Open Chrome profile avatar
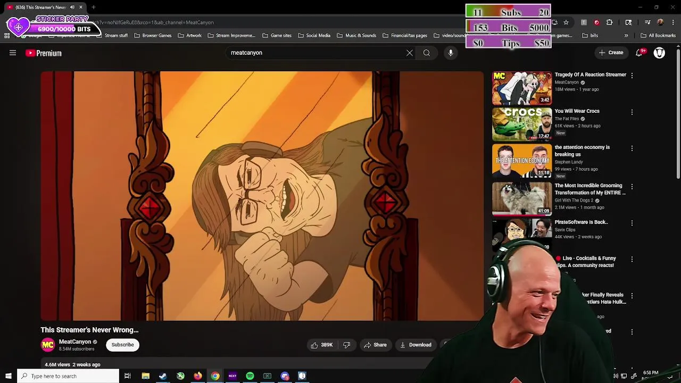This screenshot has height=383, width=681. click(x=660, y=22)
